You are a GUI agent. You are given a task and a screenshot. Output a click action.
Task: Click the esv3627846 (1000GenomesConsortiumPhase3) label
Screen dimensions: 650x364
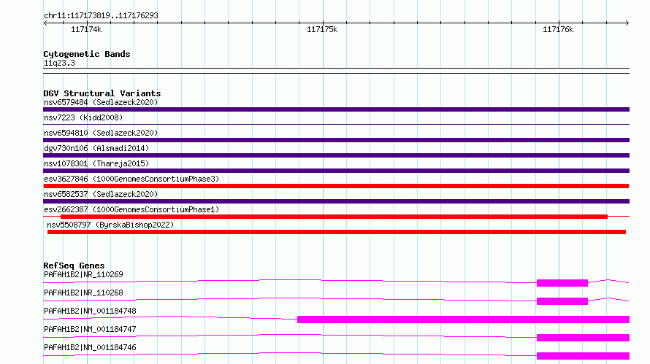pos(131,179)
